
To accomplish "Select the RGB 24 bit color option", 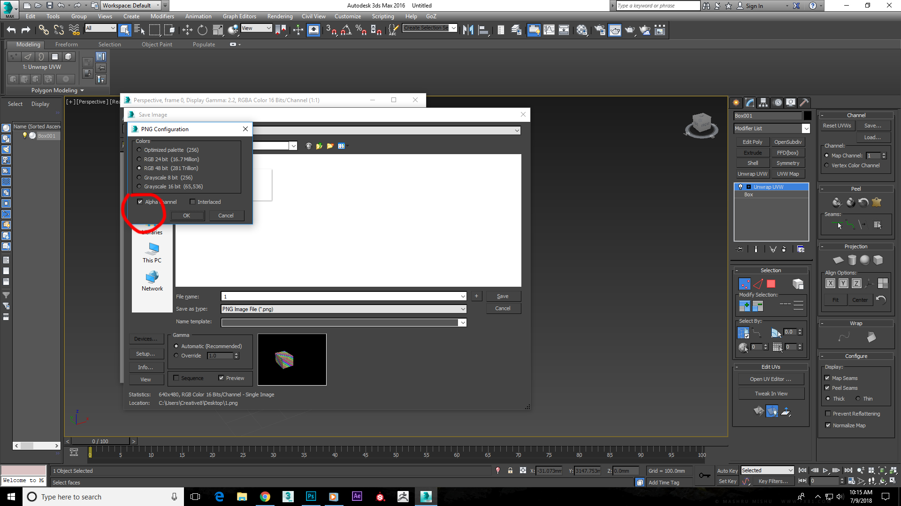I will coord(139,159).
